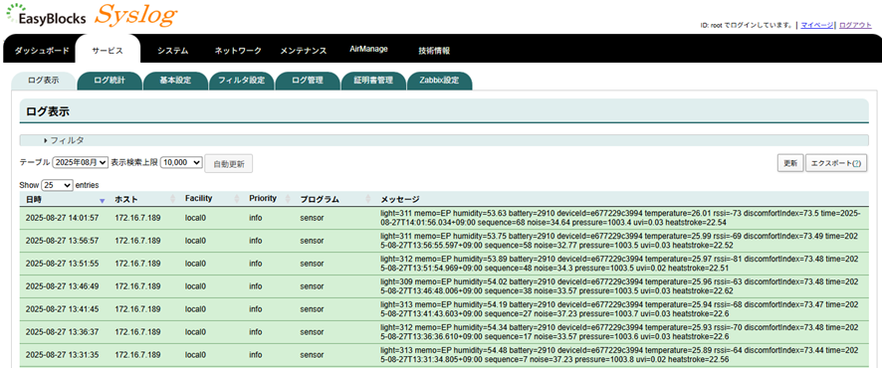
Task: Click message with sequence=7
Action: click(619, 355)
